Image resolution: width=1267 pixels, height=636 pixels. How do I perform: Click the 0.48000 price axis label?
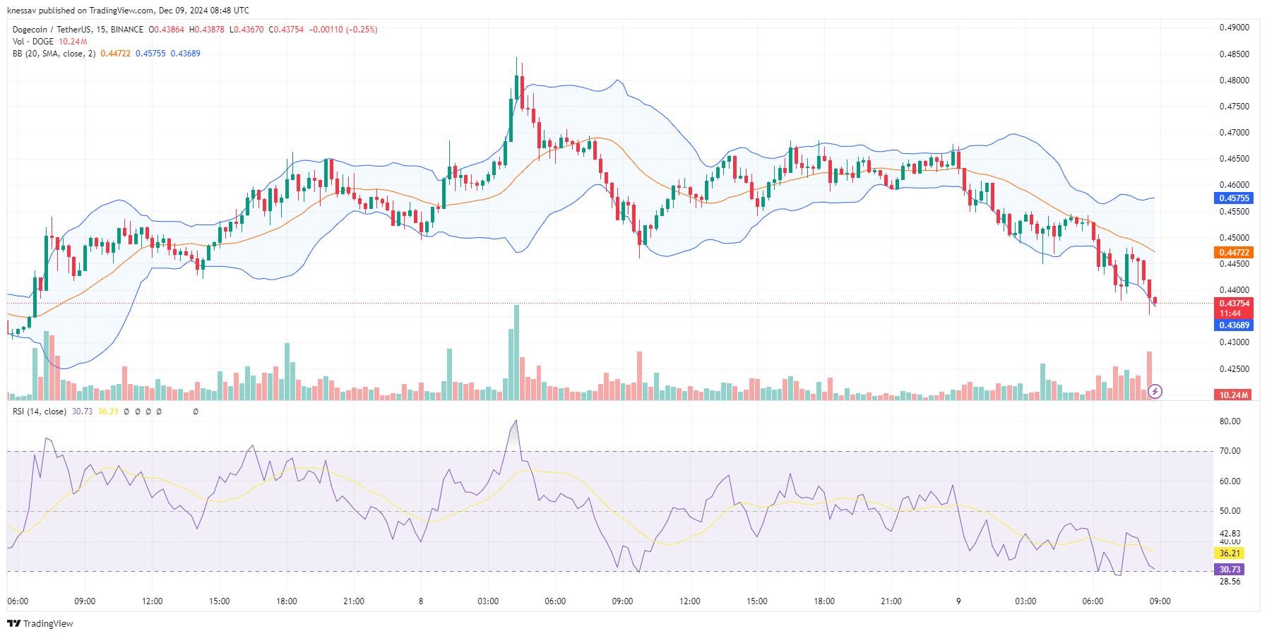(1234, 80)
